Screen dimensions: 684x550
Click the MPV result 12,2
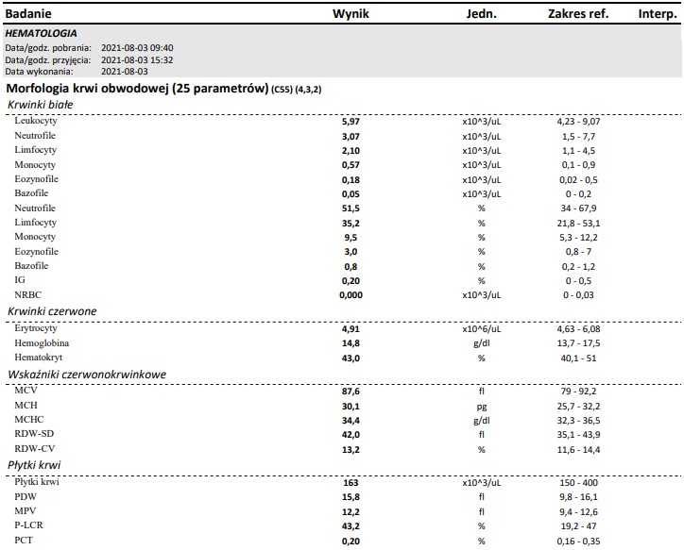pyautogui.click(x=351, y=512)
